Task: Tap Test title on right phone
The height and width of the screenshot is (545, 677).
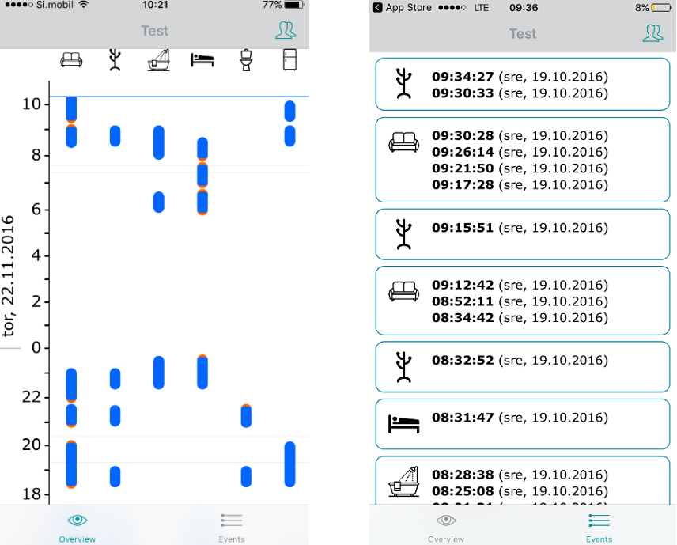Action: [x=523, y=34]
